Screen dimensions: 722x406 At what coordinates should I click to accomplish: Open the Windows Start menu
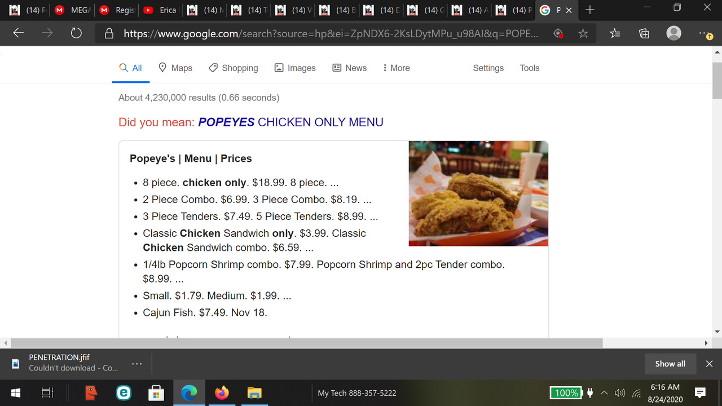pos(15,392)
